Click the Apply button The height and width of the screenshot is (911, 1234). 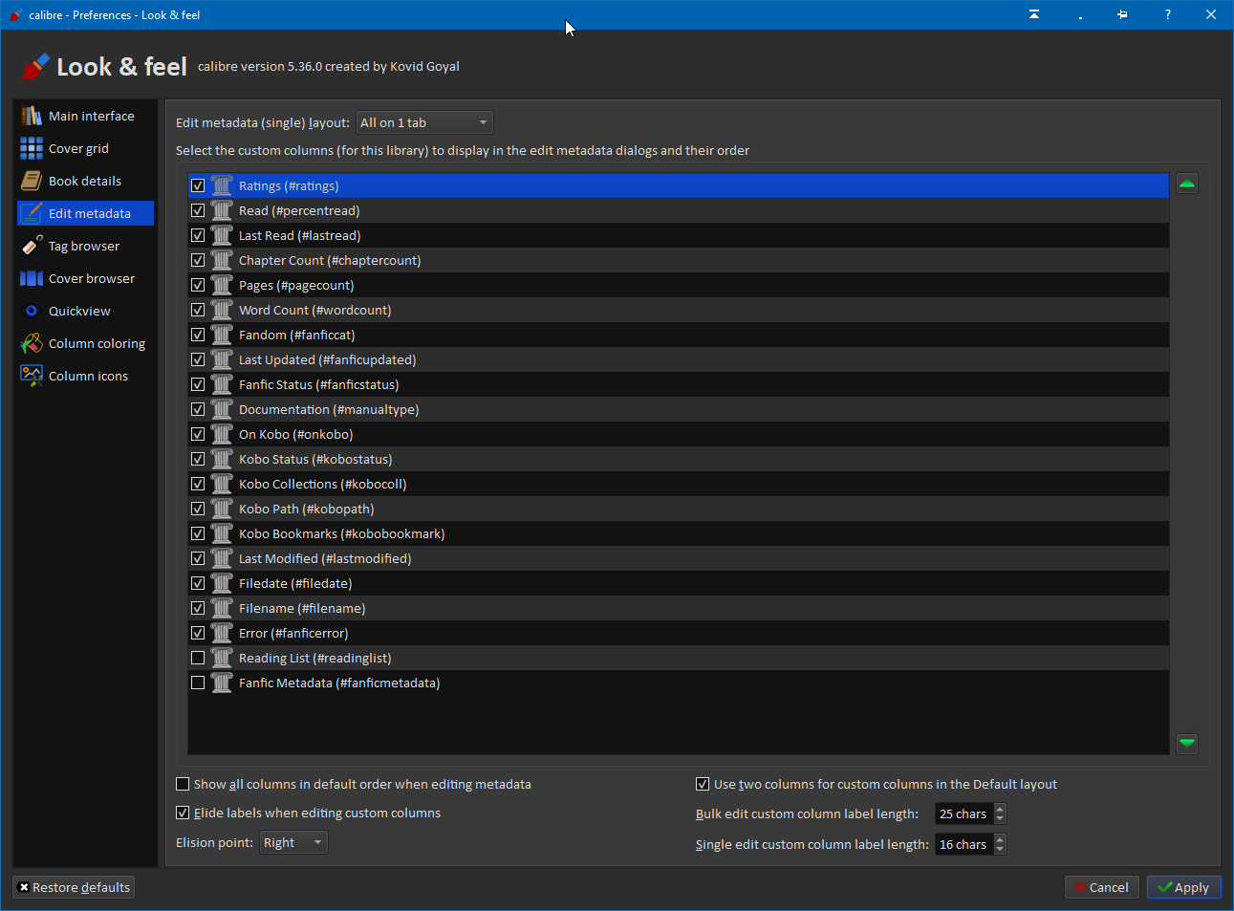pyautogui.click(x=1183, y=887)
